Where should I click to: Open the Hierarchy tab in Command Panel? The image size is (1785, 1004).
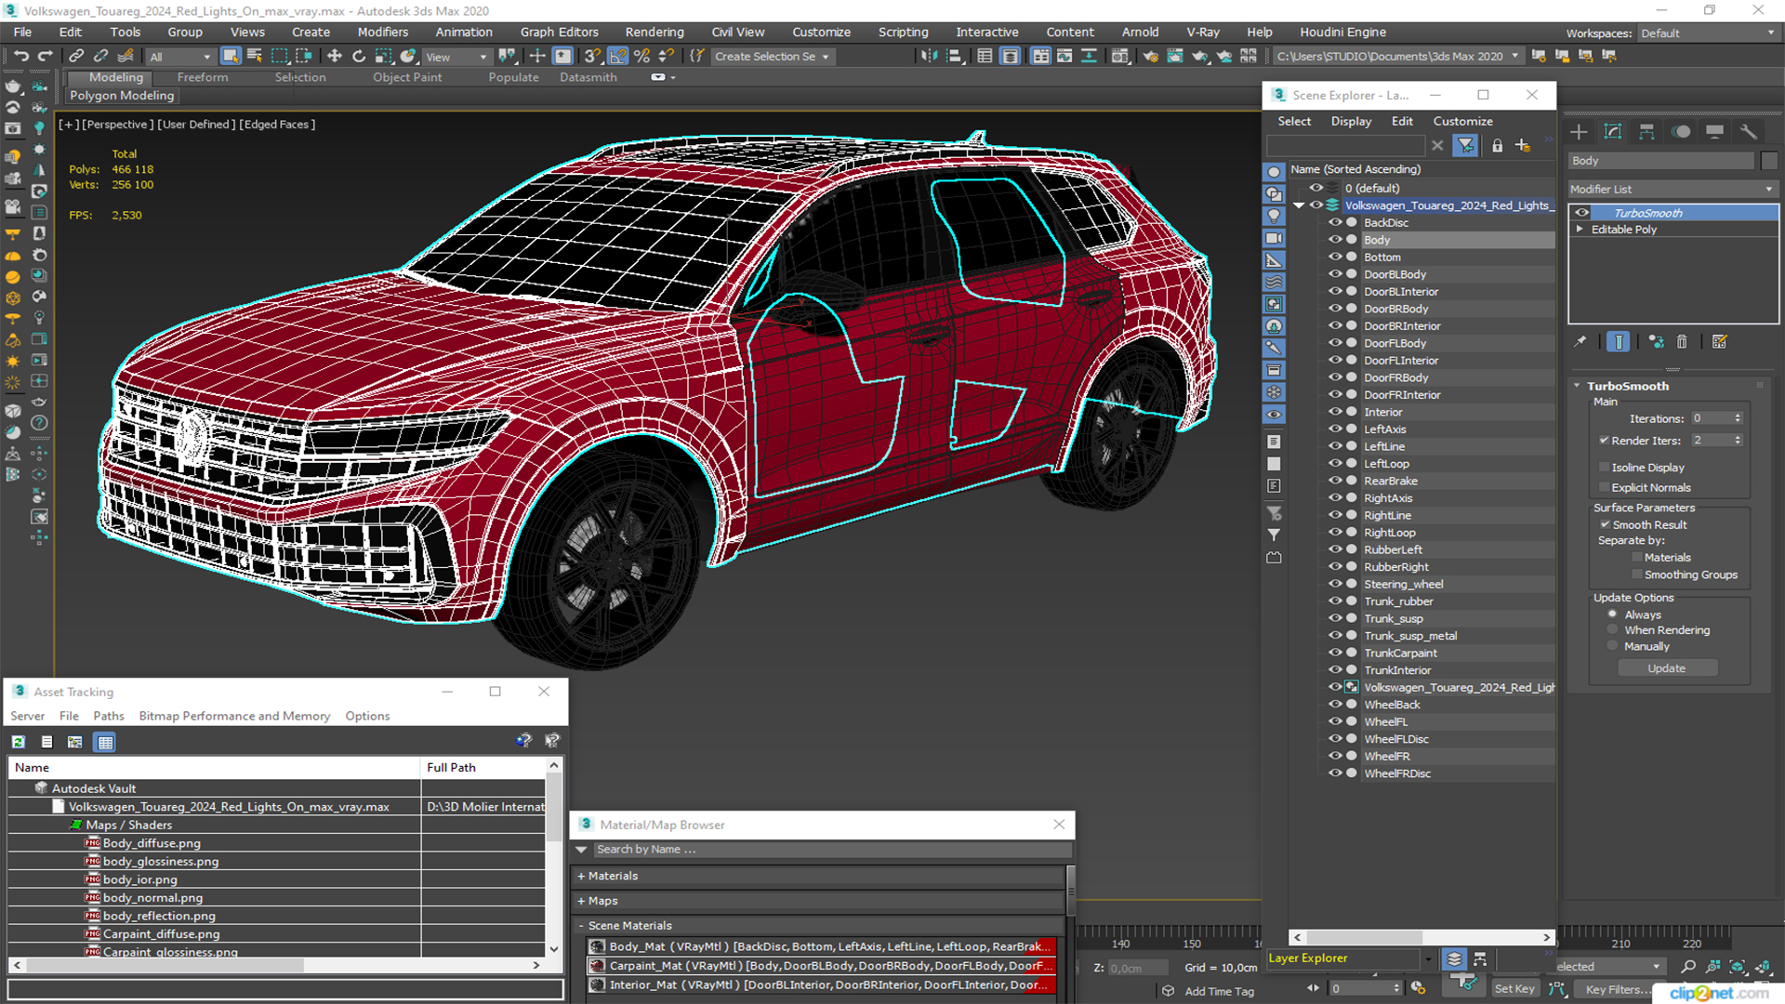tap(1646, 132)
